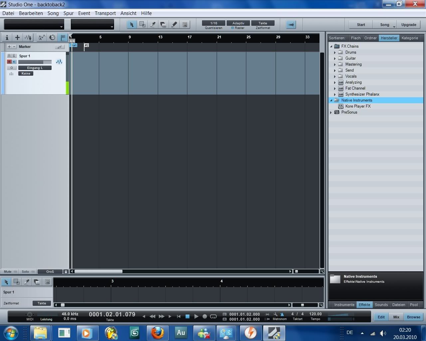The image size is (426, 341).
Task: Click the blue arrow autoscroll icon
Action: (291, 24)
